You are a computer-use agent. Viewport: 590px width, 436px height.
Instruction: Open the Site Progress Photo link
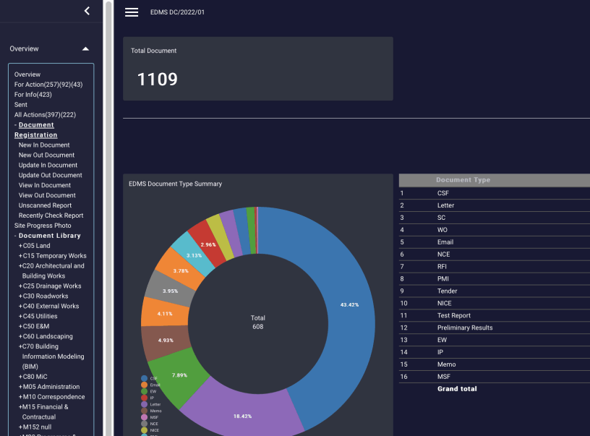tap(43, 226)
